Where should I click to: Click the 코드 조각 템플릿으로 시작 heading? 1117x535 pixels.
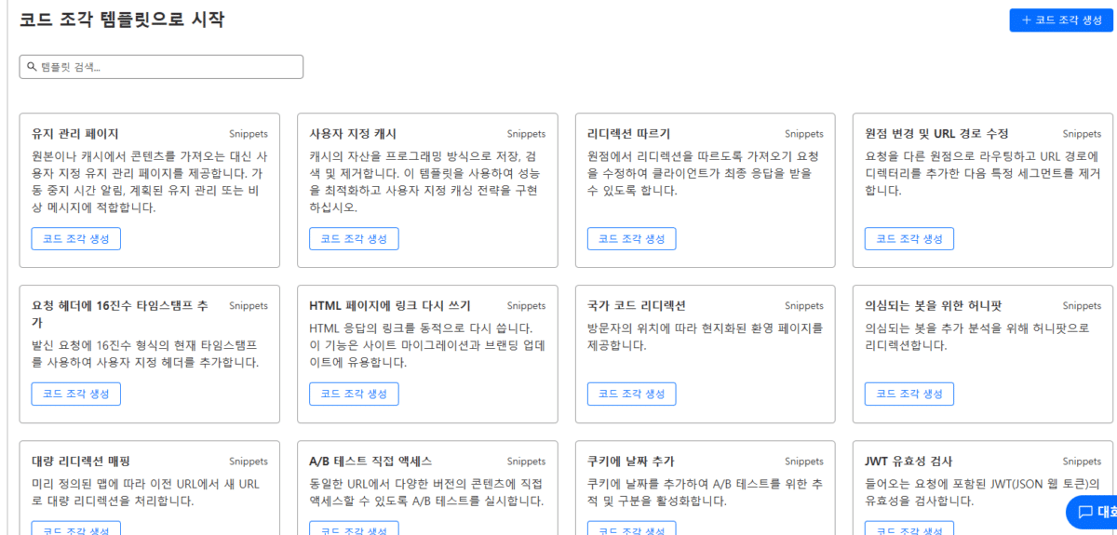click(122, 19)
